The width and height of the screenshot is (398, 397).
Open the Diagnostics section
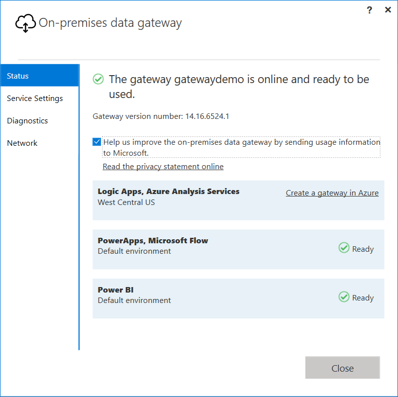click(x=27, y=120)
